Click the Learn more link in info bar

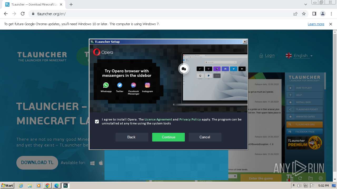tap(316, 24)
